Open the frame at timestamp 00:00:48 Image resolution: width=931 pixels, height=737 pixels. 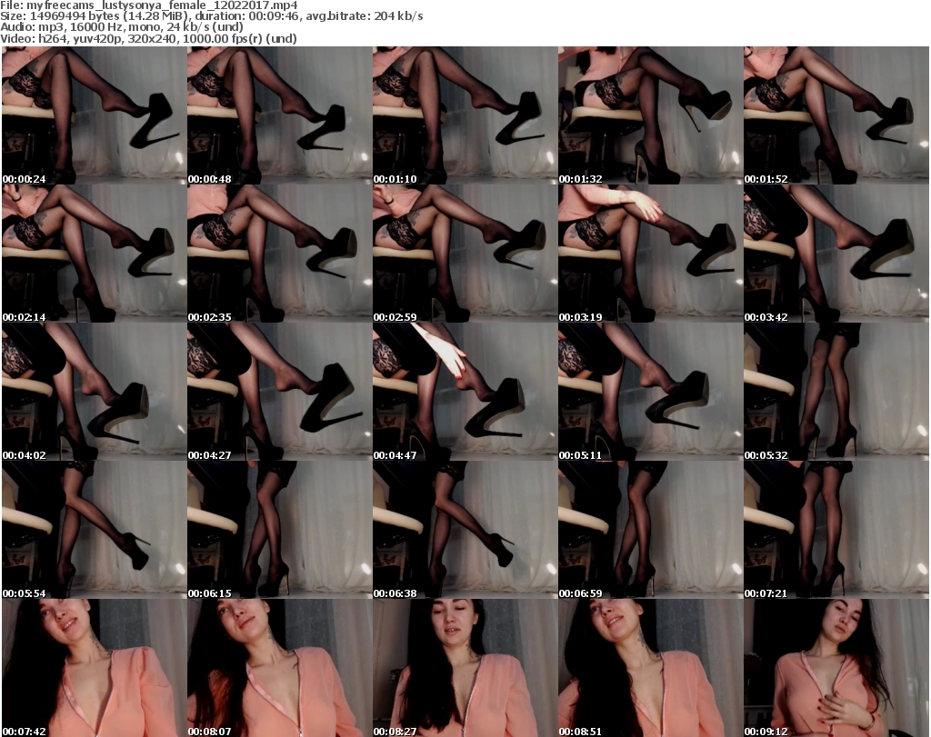point(280,115)
